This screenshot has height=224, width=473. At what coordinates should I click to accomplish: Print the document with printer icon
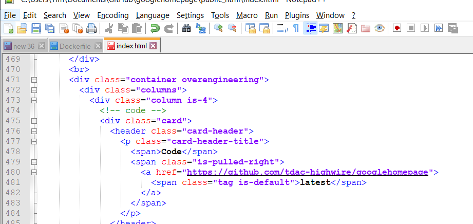tap(91, 28)
